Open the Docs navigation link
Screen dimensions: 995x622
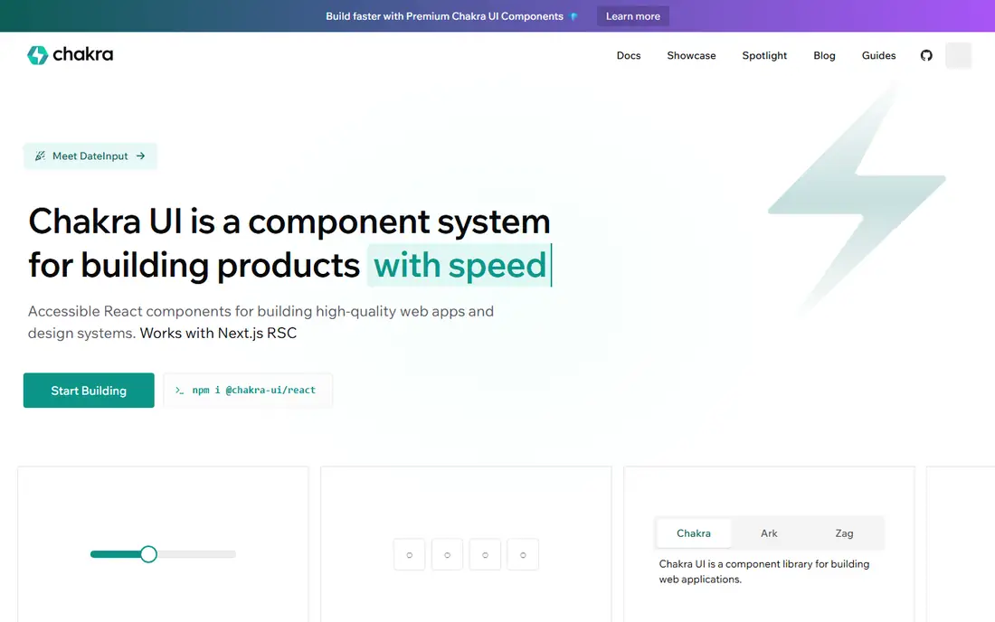629,56
